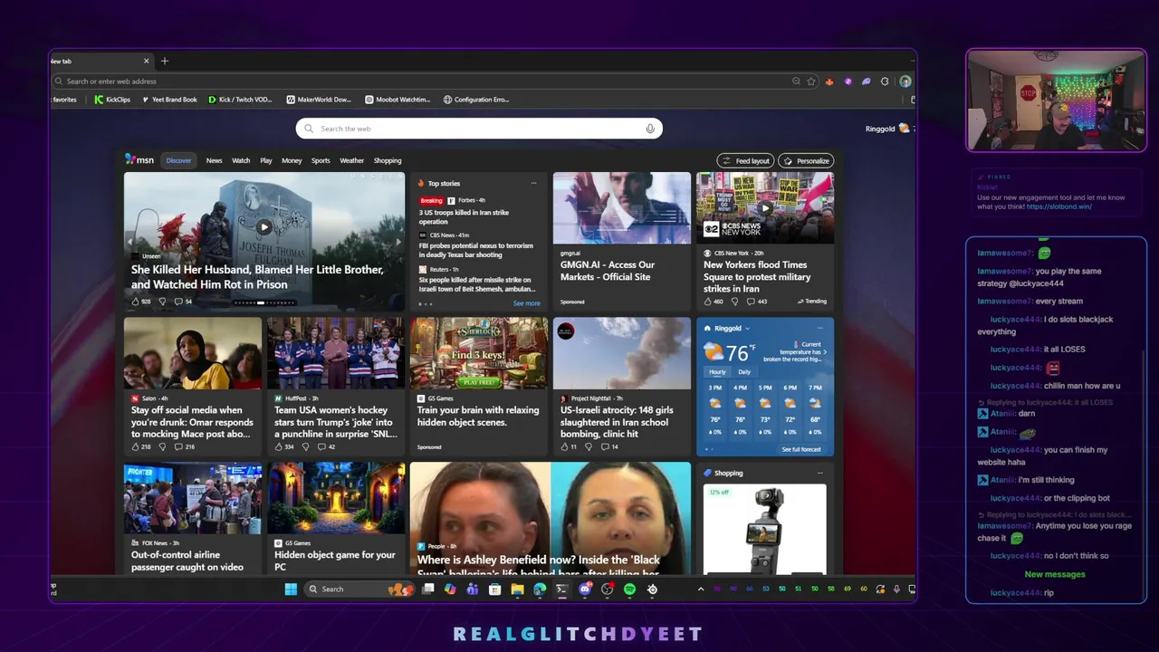Image resolution: width=1159 pixels, height=652 pixels.
Task: Click the Search the web box
Action: click(x=479, y=129)
